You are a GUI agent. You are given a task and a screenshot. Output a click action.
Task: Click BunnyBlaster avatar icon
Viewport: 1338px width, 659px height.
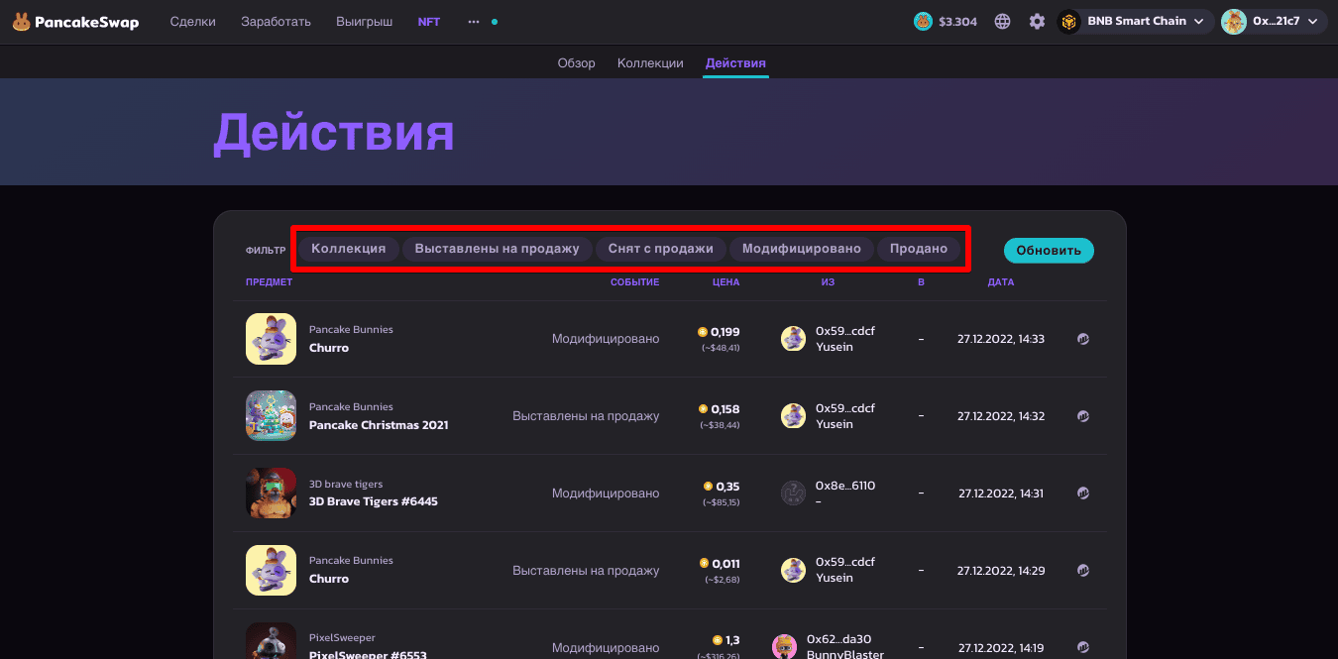(785, 647)
